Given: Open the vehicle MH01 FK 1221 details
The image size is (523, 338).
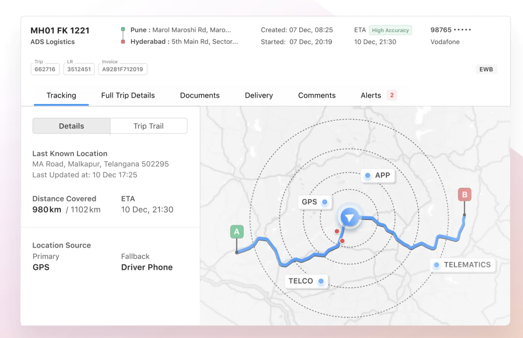Looking at the screenshot, I should [60, 30].
